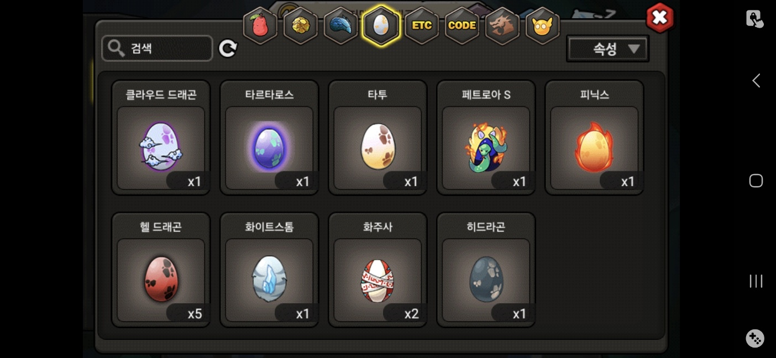Select the yellow horned creature tab

coord(543,25)
